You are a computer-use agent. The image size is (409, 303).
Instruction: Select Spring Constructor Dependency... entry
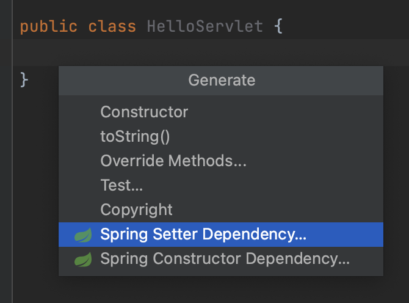(220, 259)
